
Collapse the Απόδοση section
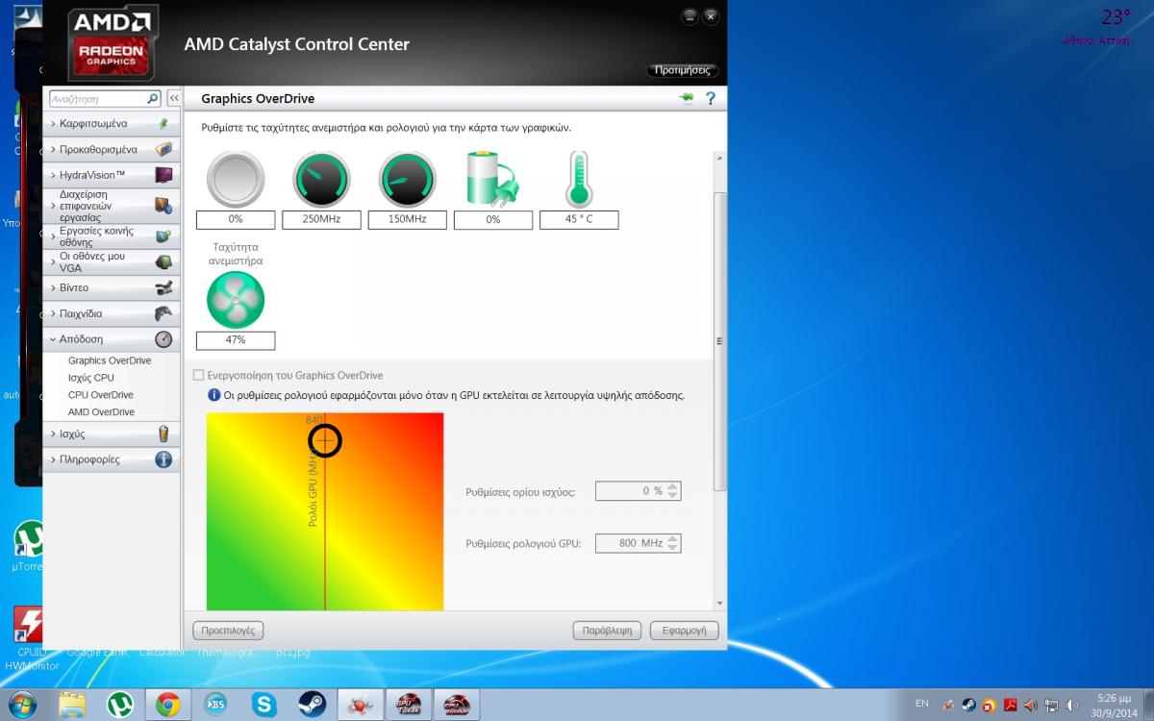click(x=112, y=339)
